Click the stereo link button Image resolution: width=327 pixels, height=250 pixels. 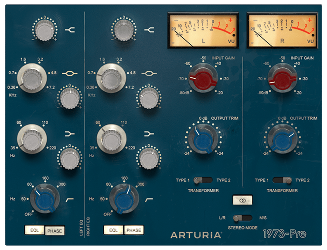coord(243,201)
